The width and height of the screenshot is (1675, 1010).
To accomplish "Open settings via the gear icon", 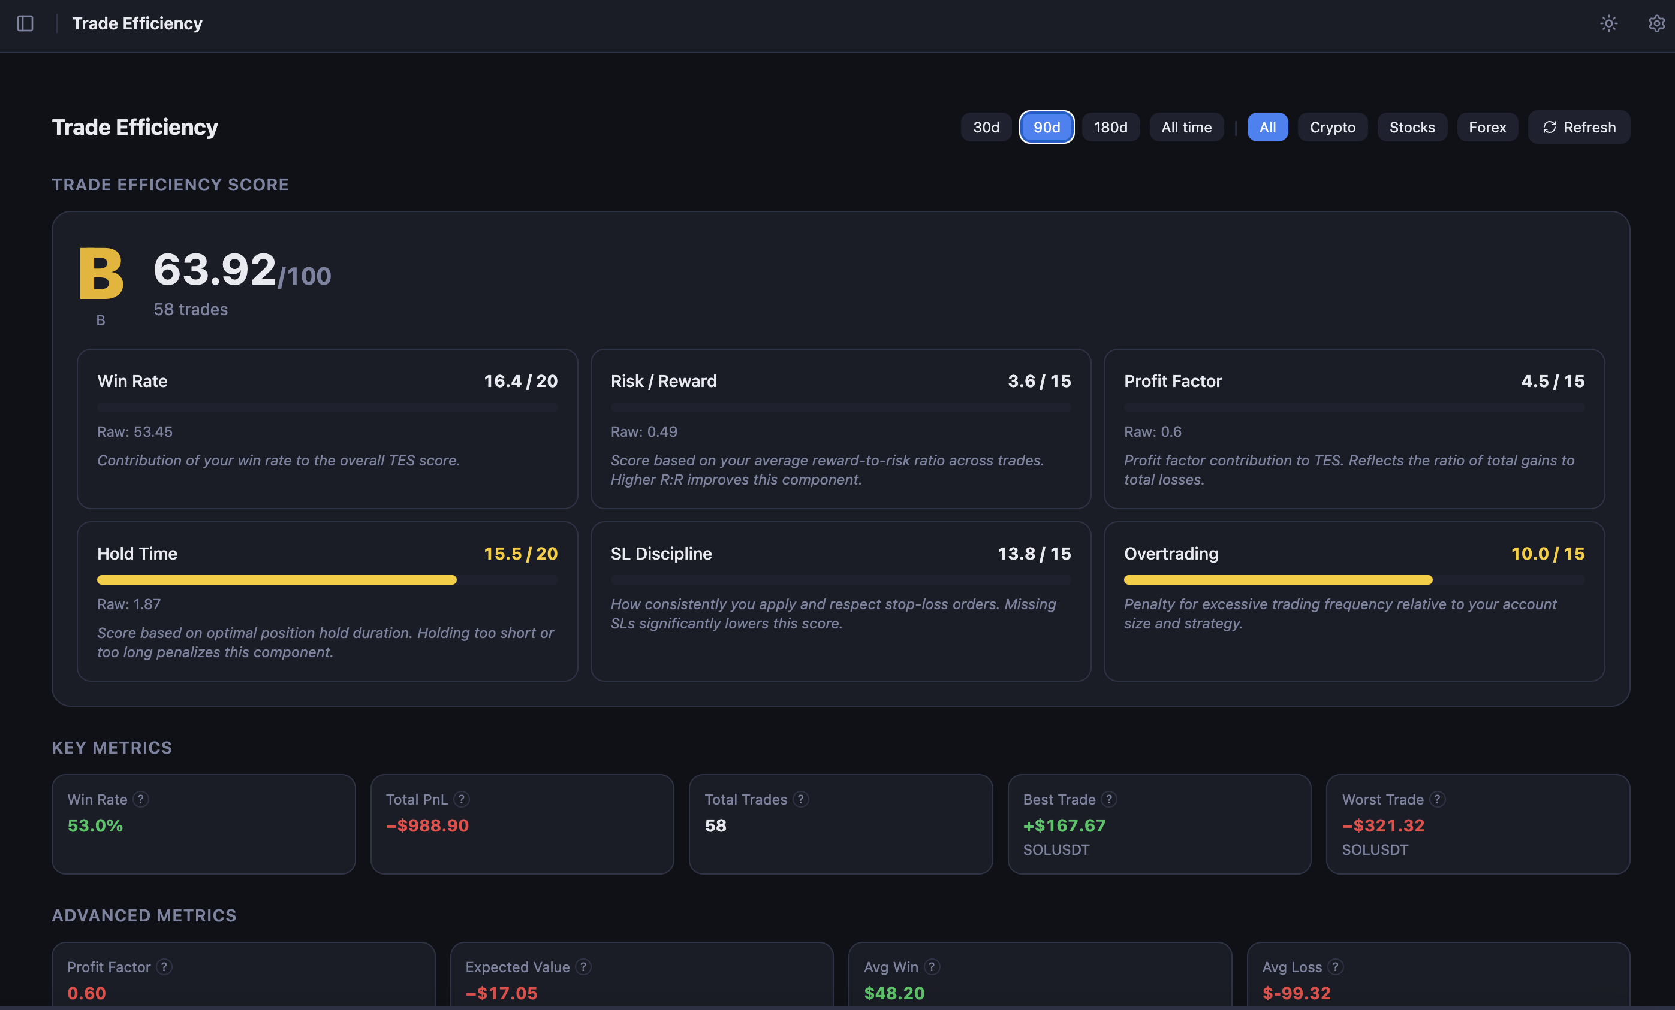I will (x=1656, y=23).
